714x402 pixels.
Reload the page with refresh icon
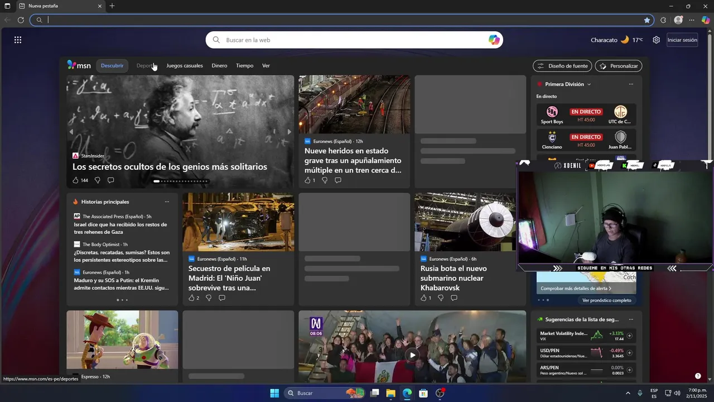tap(21, 20)
